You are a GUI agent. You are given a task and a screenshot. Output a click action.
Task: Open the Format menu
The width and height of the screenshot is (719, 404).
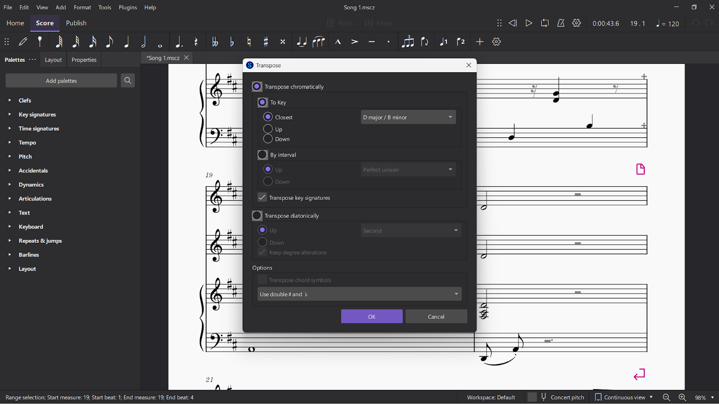click(x=82, y=7)
